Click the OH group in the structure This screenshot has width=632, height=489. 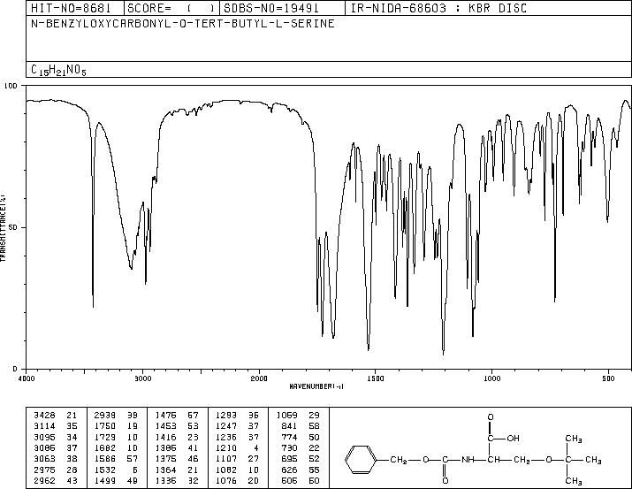pos(513,439)
